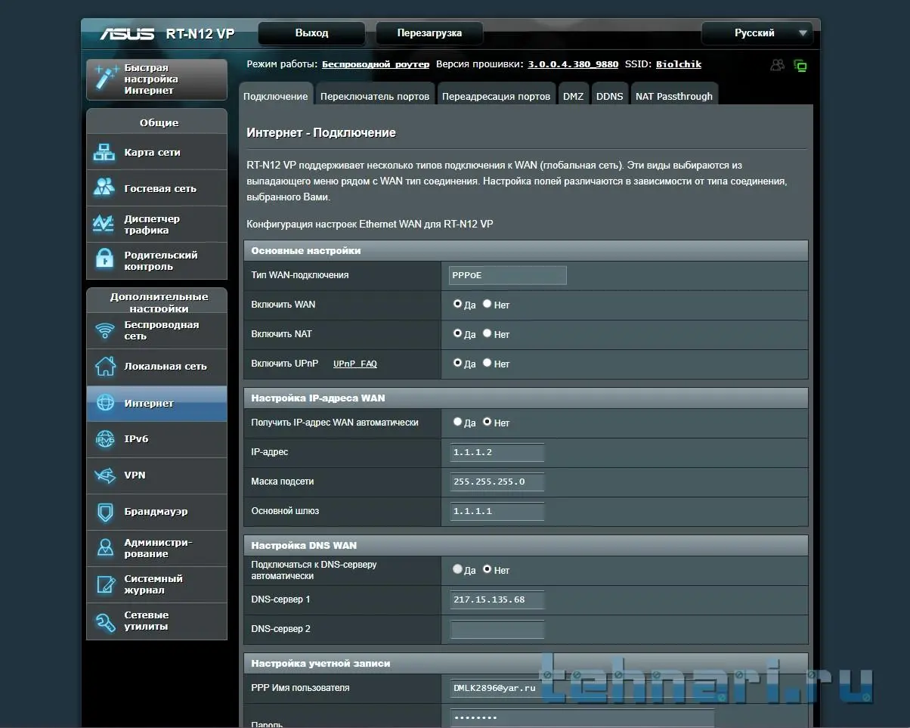Open Локальная сеть menu item
Viewport: 910px width, 728px height.
[x=156, y=367]
